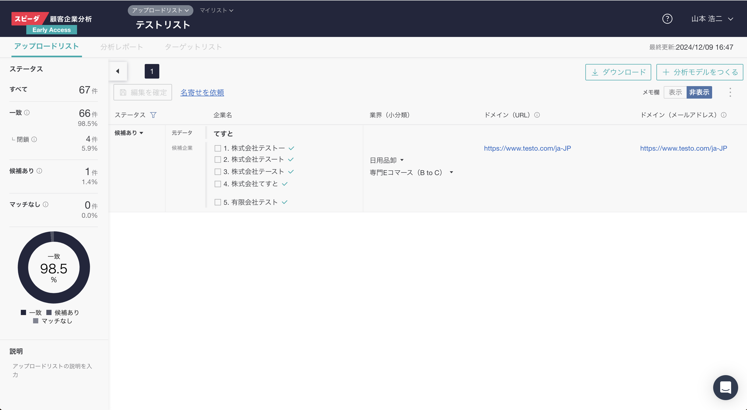Check candidate 1. 株式会社テストー
747x410 pixels.
(x=218, y=148)
